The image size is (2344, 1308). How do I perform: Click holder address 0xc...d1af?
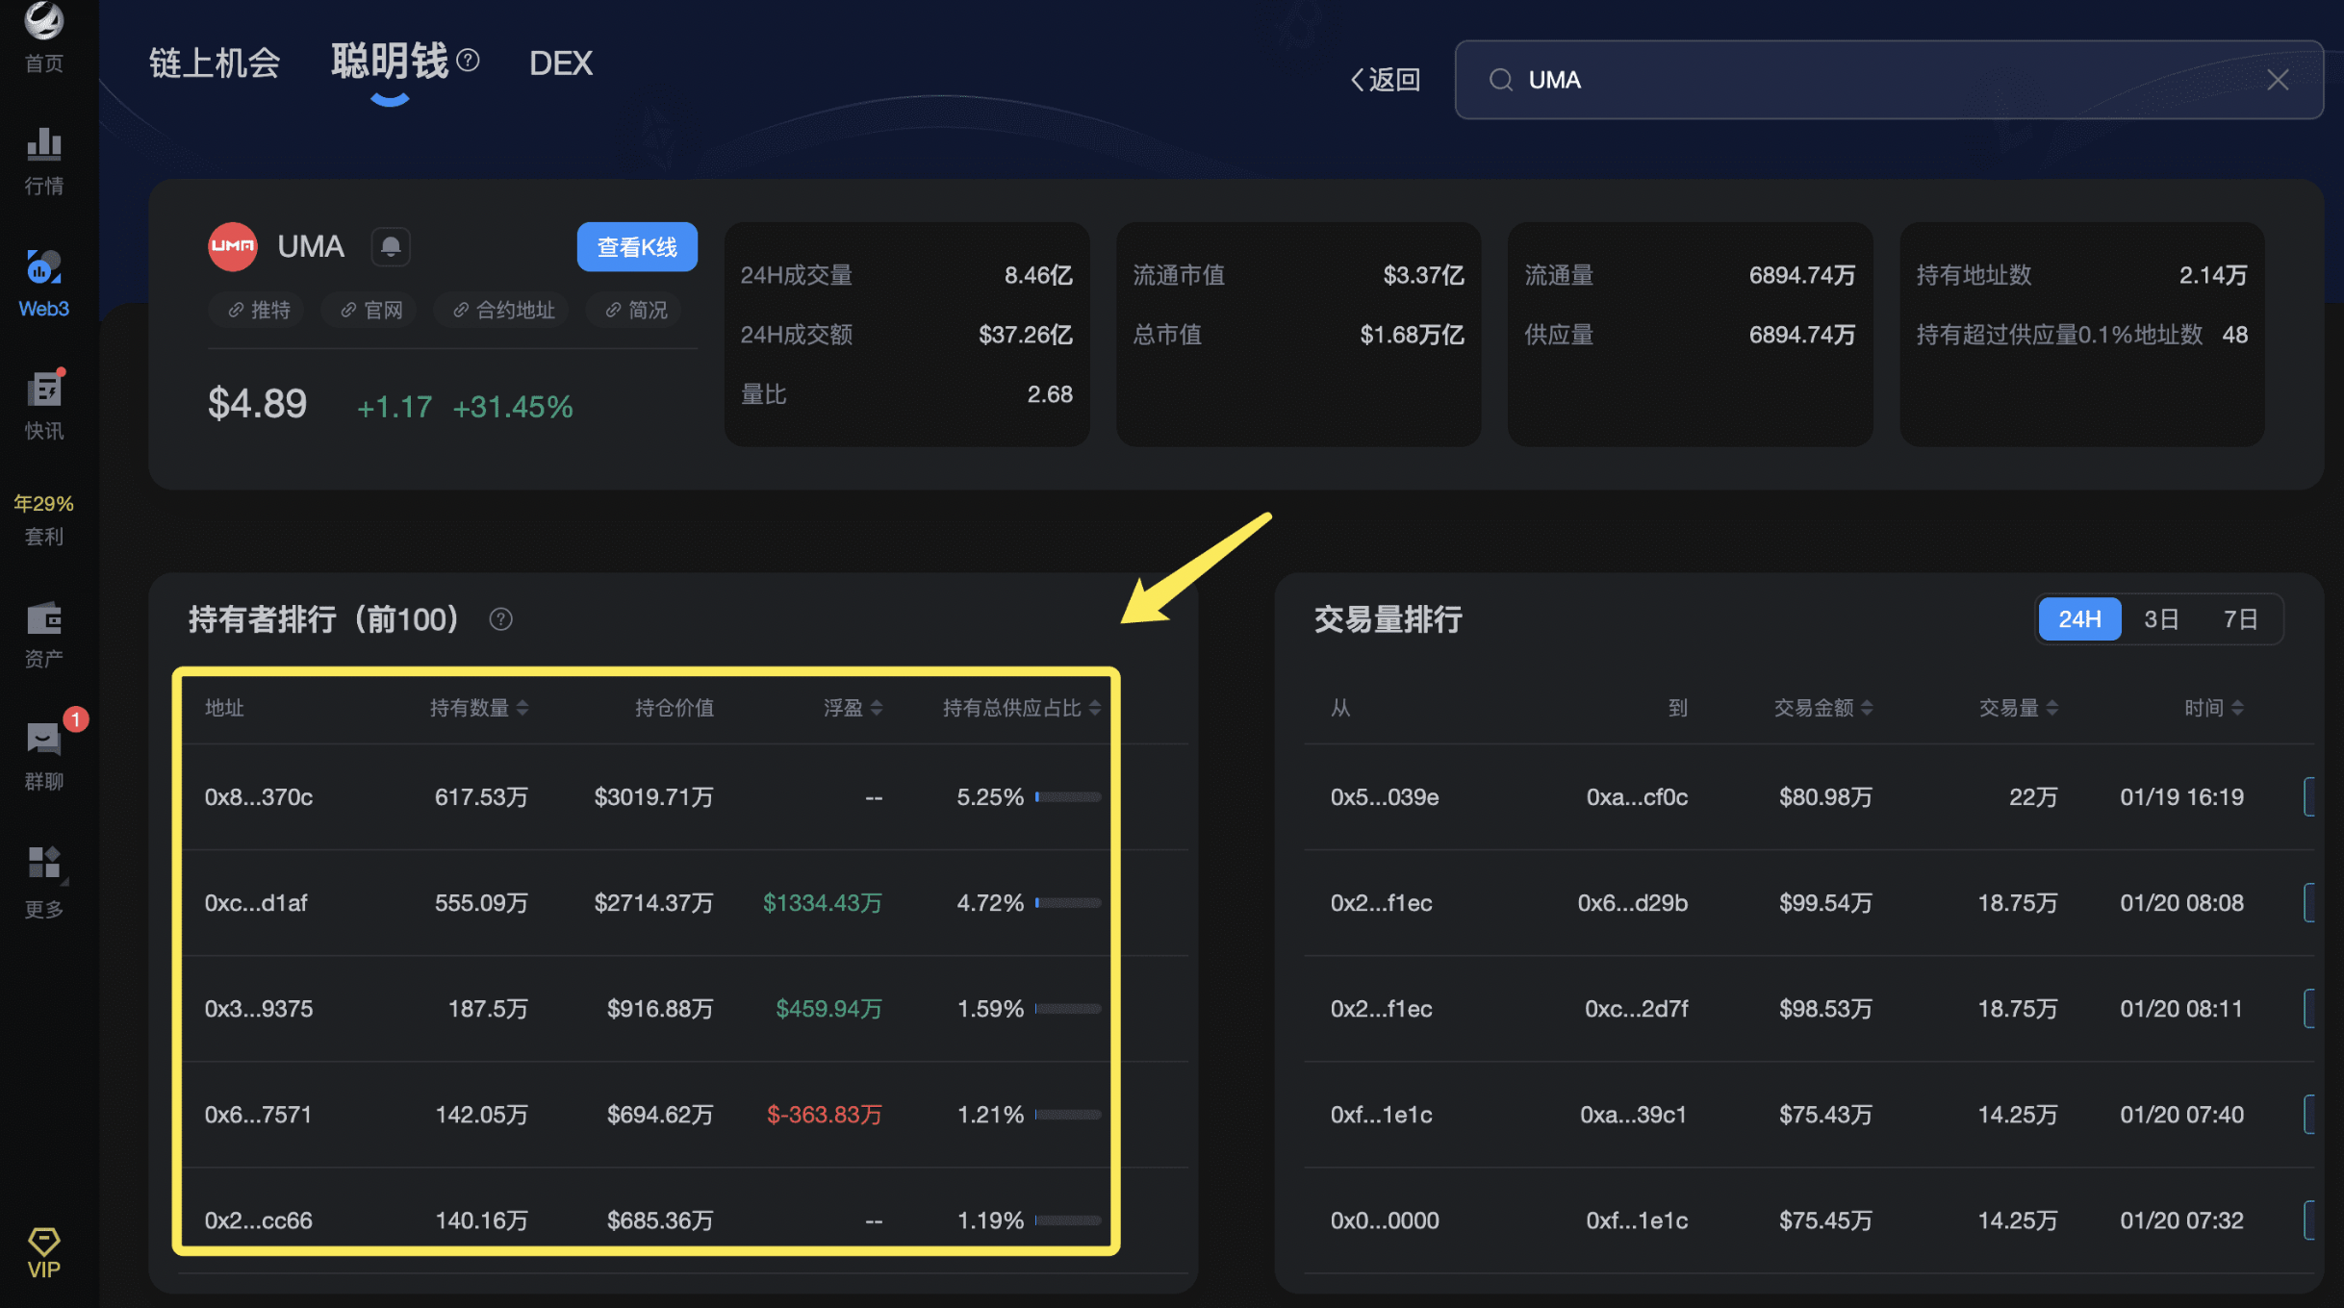256,903
